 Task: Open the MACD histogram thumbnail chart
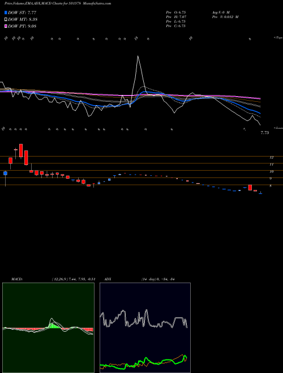(48, 328)
